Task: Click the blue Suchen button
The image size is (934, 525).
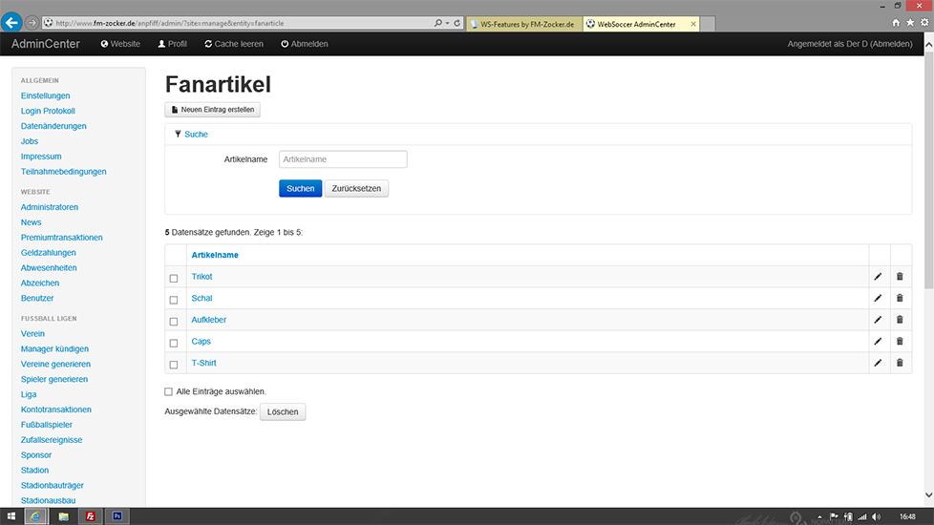Action: pyautogui.click(x=300, y=189)
